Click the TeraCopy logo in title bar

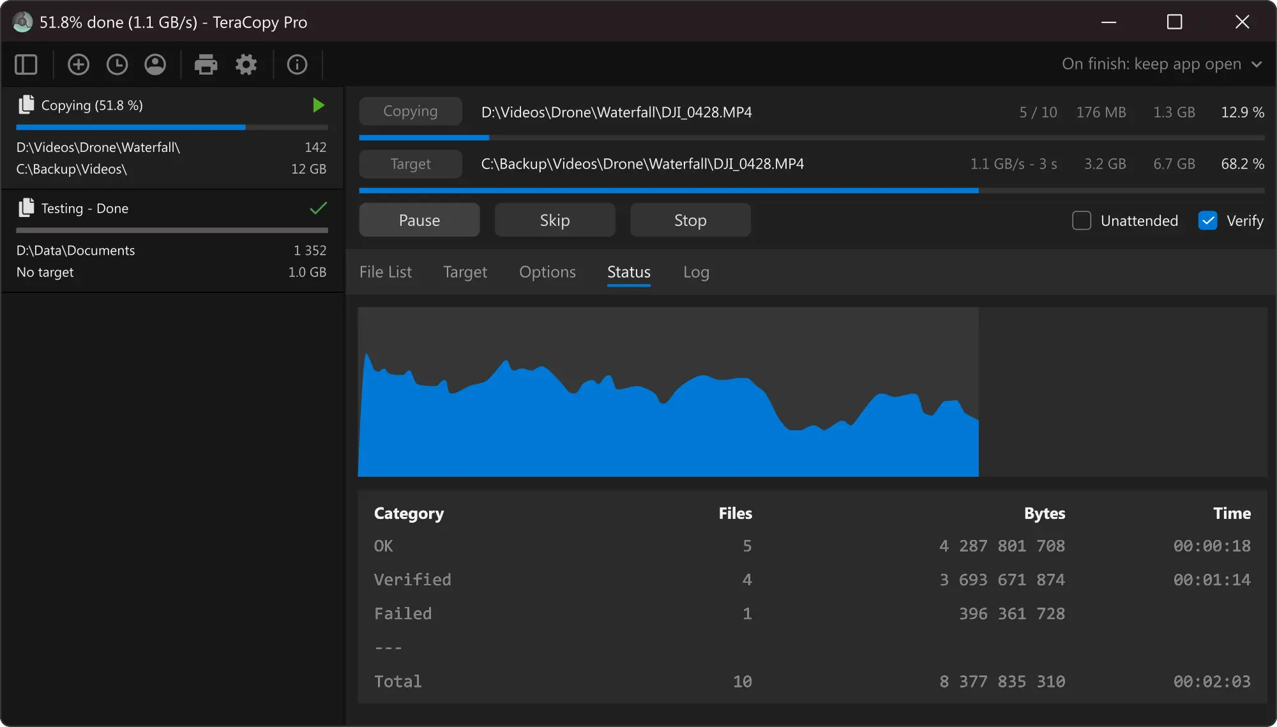tap(22, 22)
